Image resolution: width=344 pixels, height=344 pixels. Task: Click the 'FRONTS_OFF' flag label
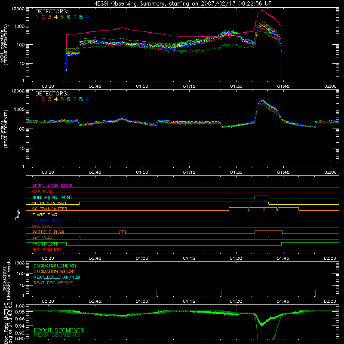coord(45,244)
